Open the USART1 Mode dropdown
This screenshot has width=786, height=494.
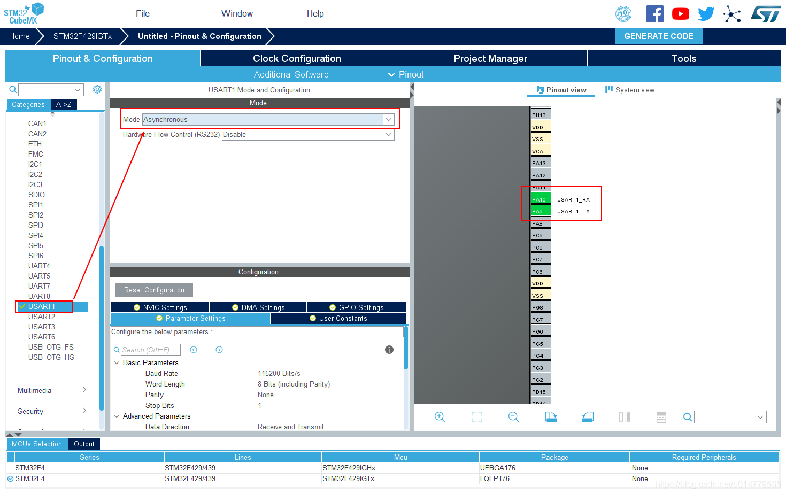[389, 119]
